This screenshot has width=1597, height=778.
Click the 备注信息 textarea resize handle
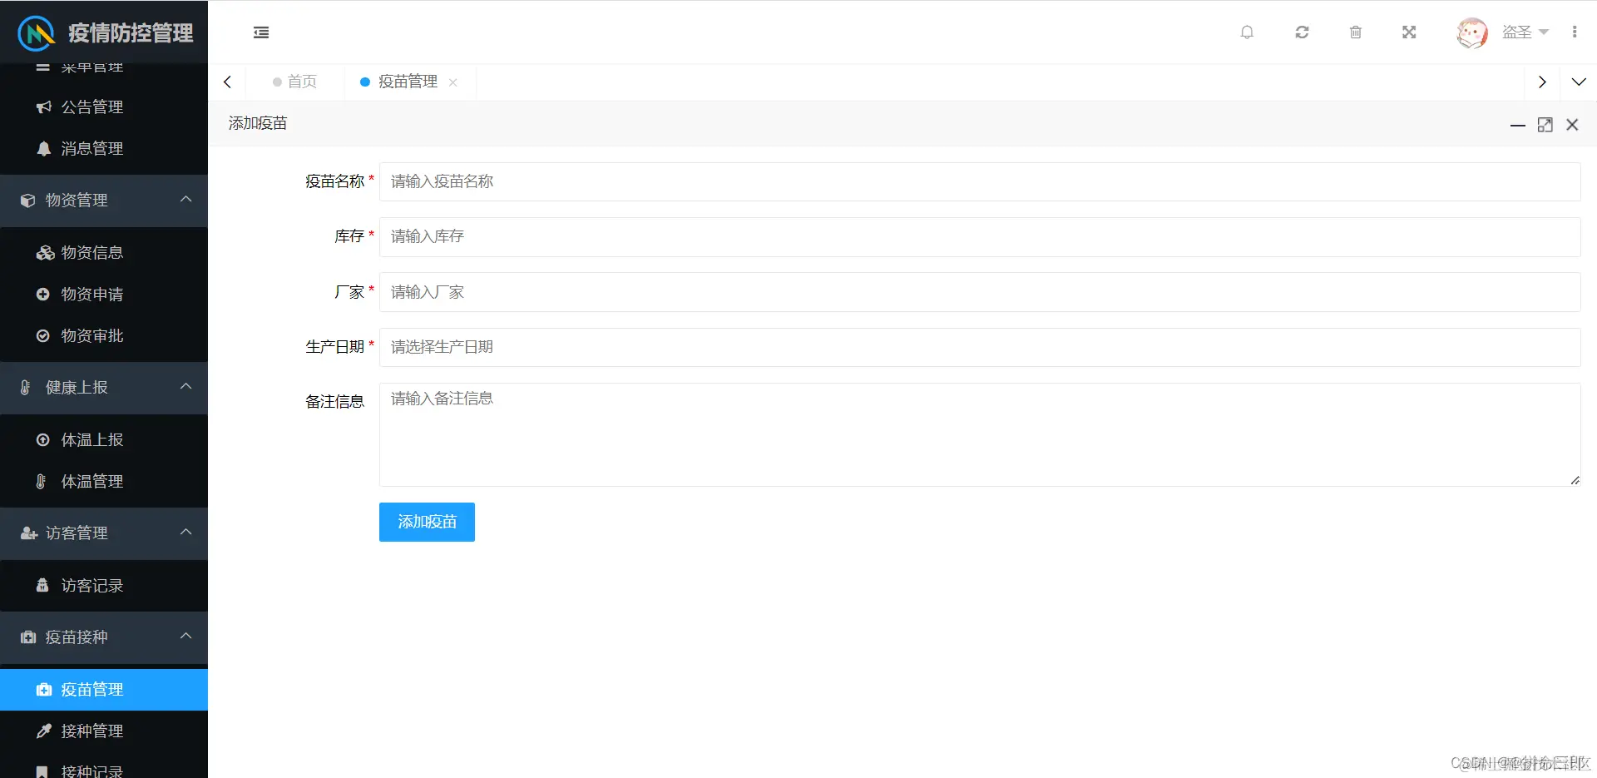(1575, 480)
